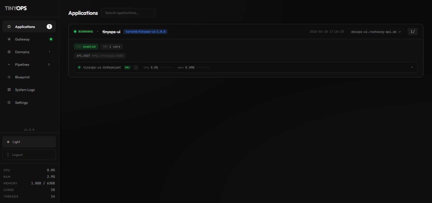Click the container CPU usage bar
The width and height of the screenshot is (432, 203).
(x=166, y=67)
